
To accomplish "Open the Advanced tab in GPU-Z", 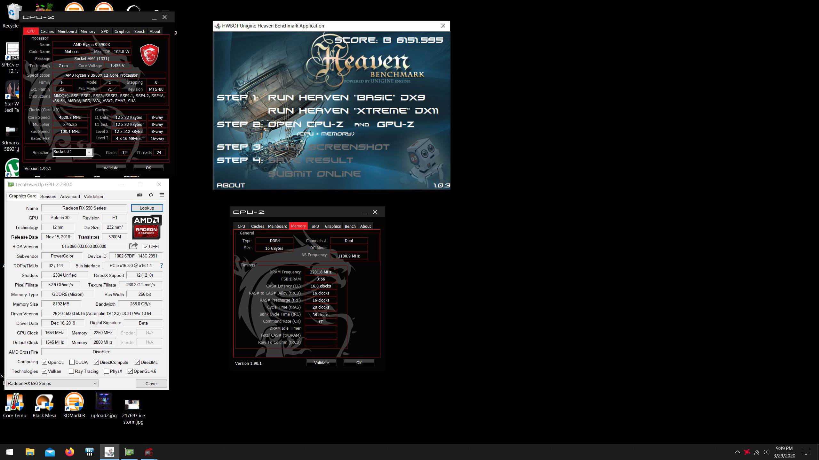I will [x=70, y=196].
